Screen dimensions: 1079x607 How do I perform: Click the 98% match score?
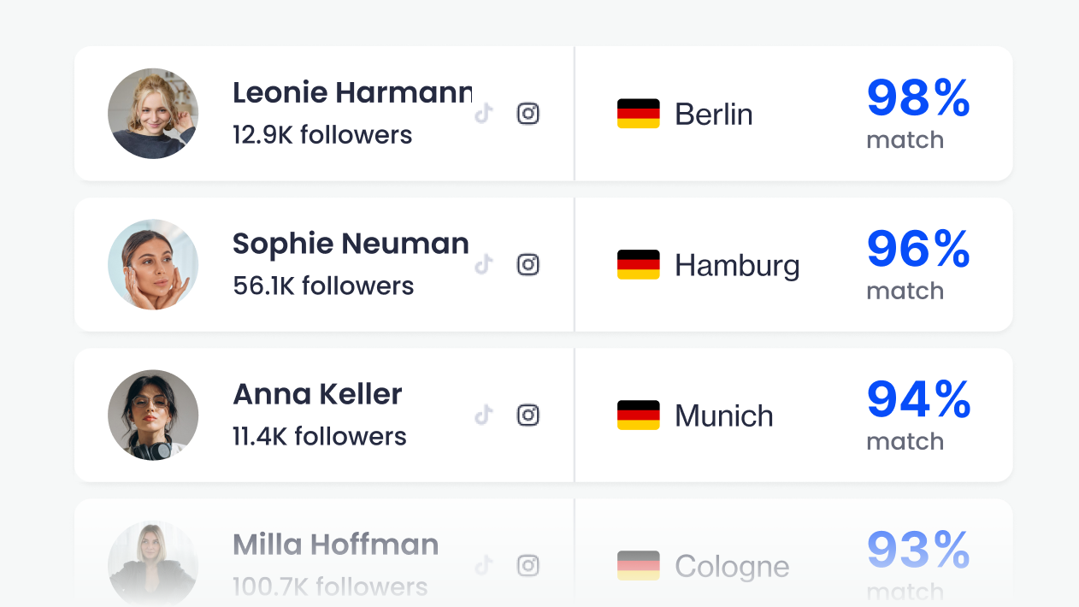coord(918,98)
